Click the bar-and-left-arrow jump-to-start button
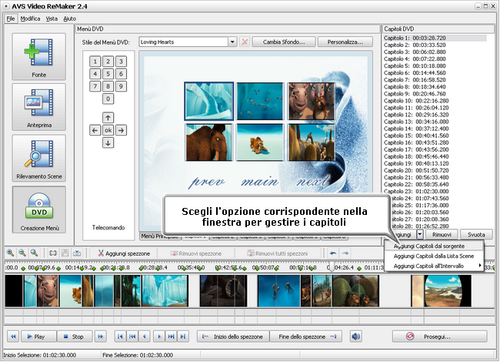This screenshot has height=362, width=500. coord(120,336)
